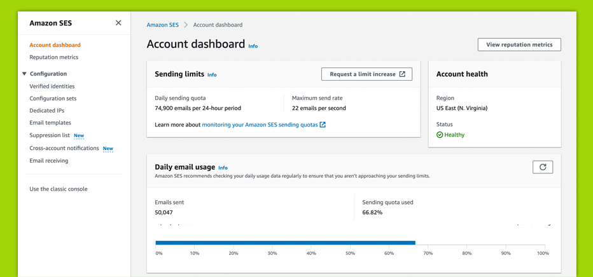Viewport: 593px width, 277px height.
Task: Click the sending quota usage progress bar
Action: (285, 243)
